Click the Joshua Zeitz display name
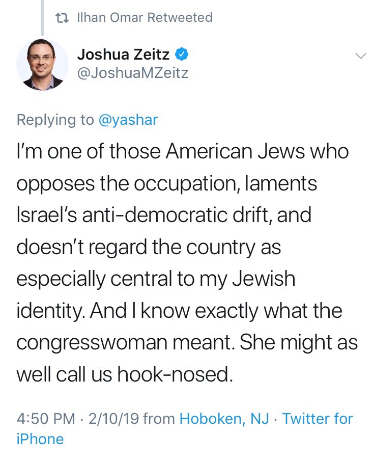This screenshot has height=461, width=373. tap(123, 55)
